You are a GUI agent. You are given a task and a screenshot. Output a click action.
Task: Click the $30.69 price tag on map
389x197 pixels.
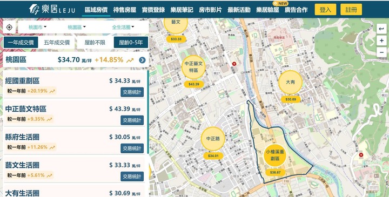[291, 99]
